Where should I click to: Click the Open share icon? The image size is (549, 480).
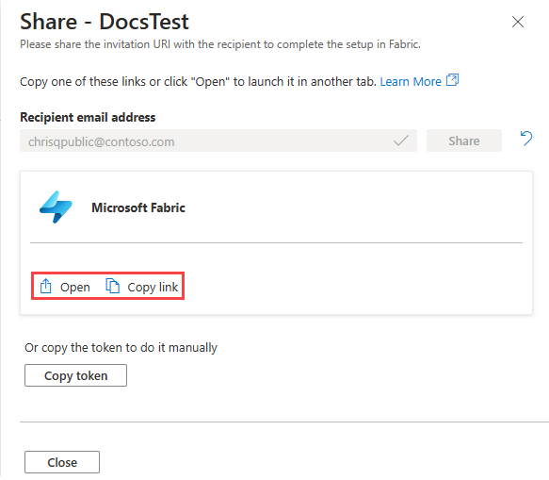[x=45, y=286]
